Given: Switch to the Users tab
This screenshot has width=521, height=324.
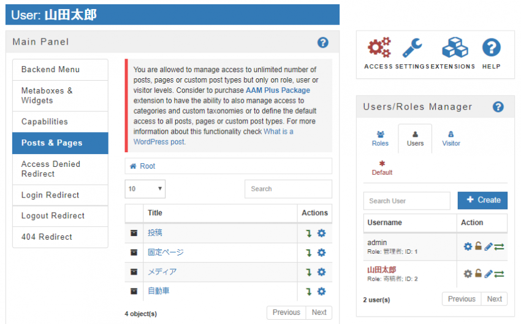Looking at the screenshot, I should 415,139.
